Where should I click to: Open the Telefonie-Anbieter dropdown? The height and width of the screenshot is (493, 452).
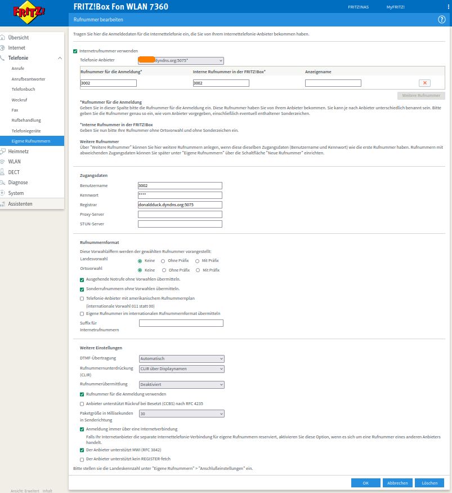point(181,60)
